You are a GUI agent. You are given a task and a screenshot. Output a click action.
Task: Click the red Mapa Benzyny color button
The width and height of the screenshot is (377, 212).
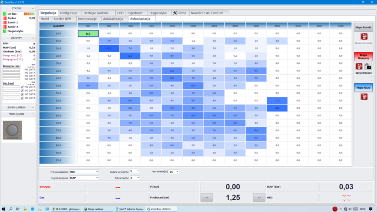363,57
